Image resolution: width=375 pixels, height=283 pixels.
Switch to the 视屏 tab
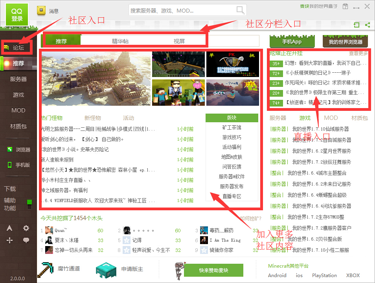(179, 41)
